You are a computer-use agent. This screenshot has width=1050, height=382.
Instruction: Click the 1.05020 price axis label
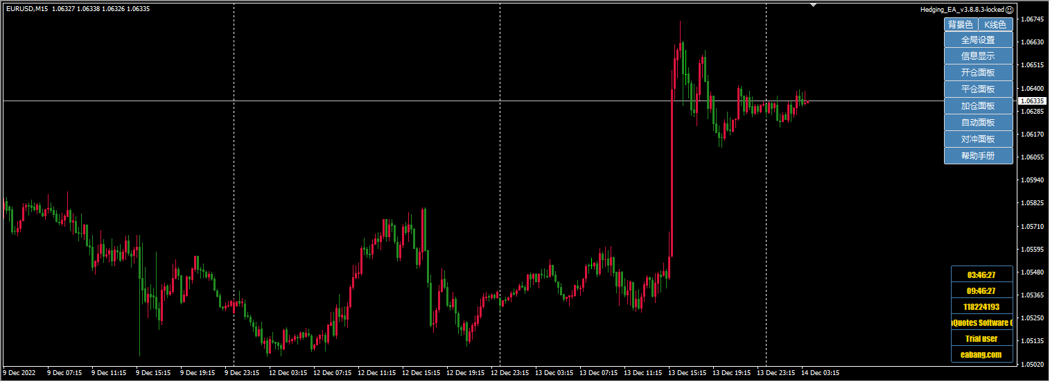(1033, 364)
